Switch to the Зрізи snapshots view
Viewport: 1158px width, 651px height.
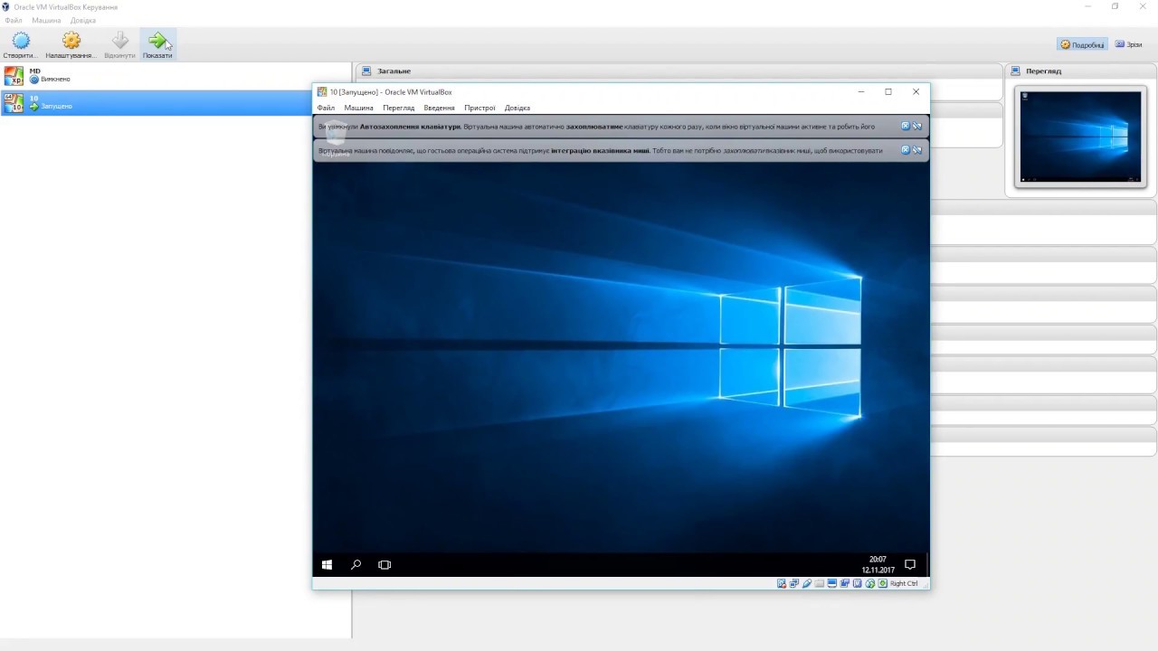click(1128, 44)
